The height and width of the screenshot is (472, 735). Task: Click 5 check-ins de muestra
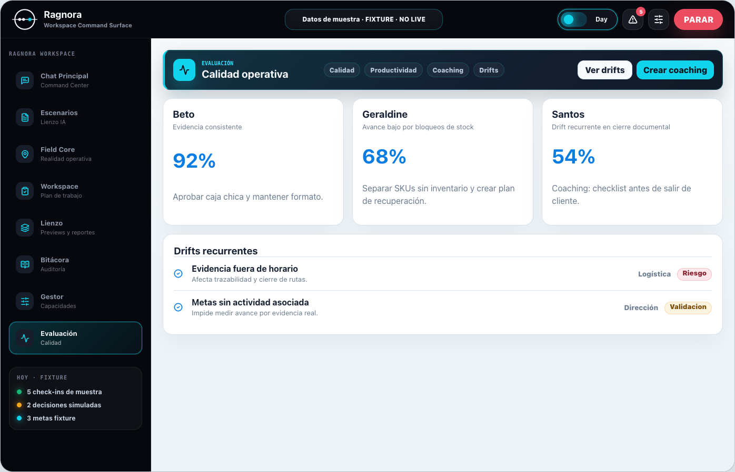coord(64,392)
